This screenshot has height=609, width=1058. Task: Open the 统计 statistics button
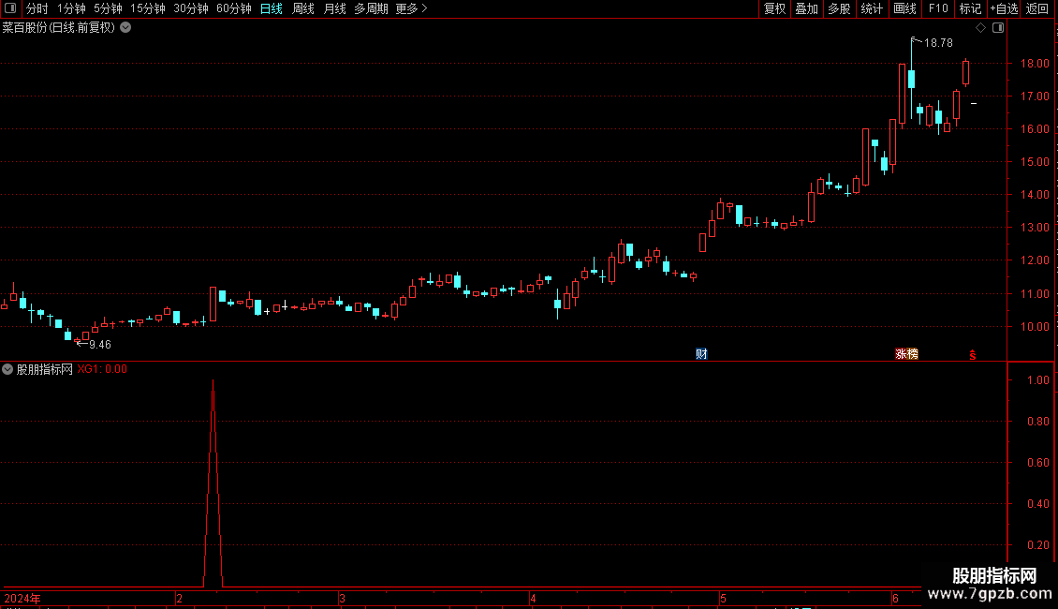point(871,8)
